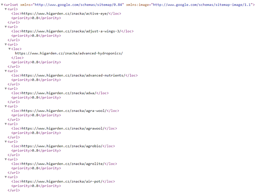This screenshot has height=193, width=258.
Task: Collapse the url node containing agrawool
Action: click(6, 124)
